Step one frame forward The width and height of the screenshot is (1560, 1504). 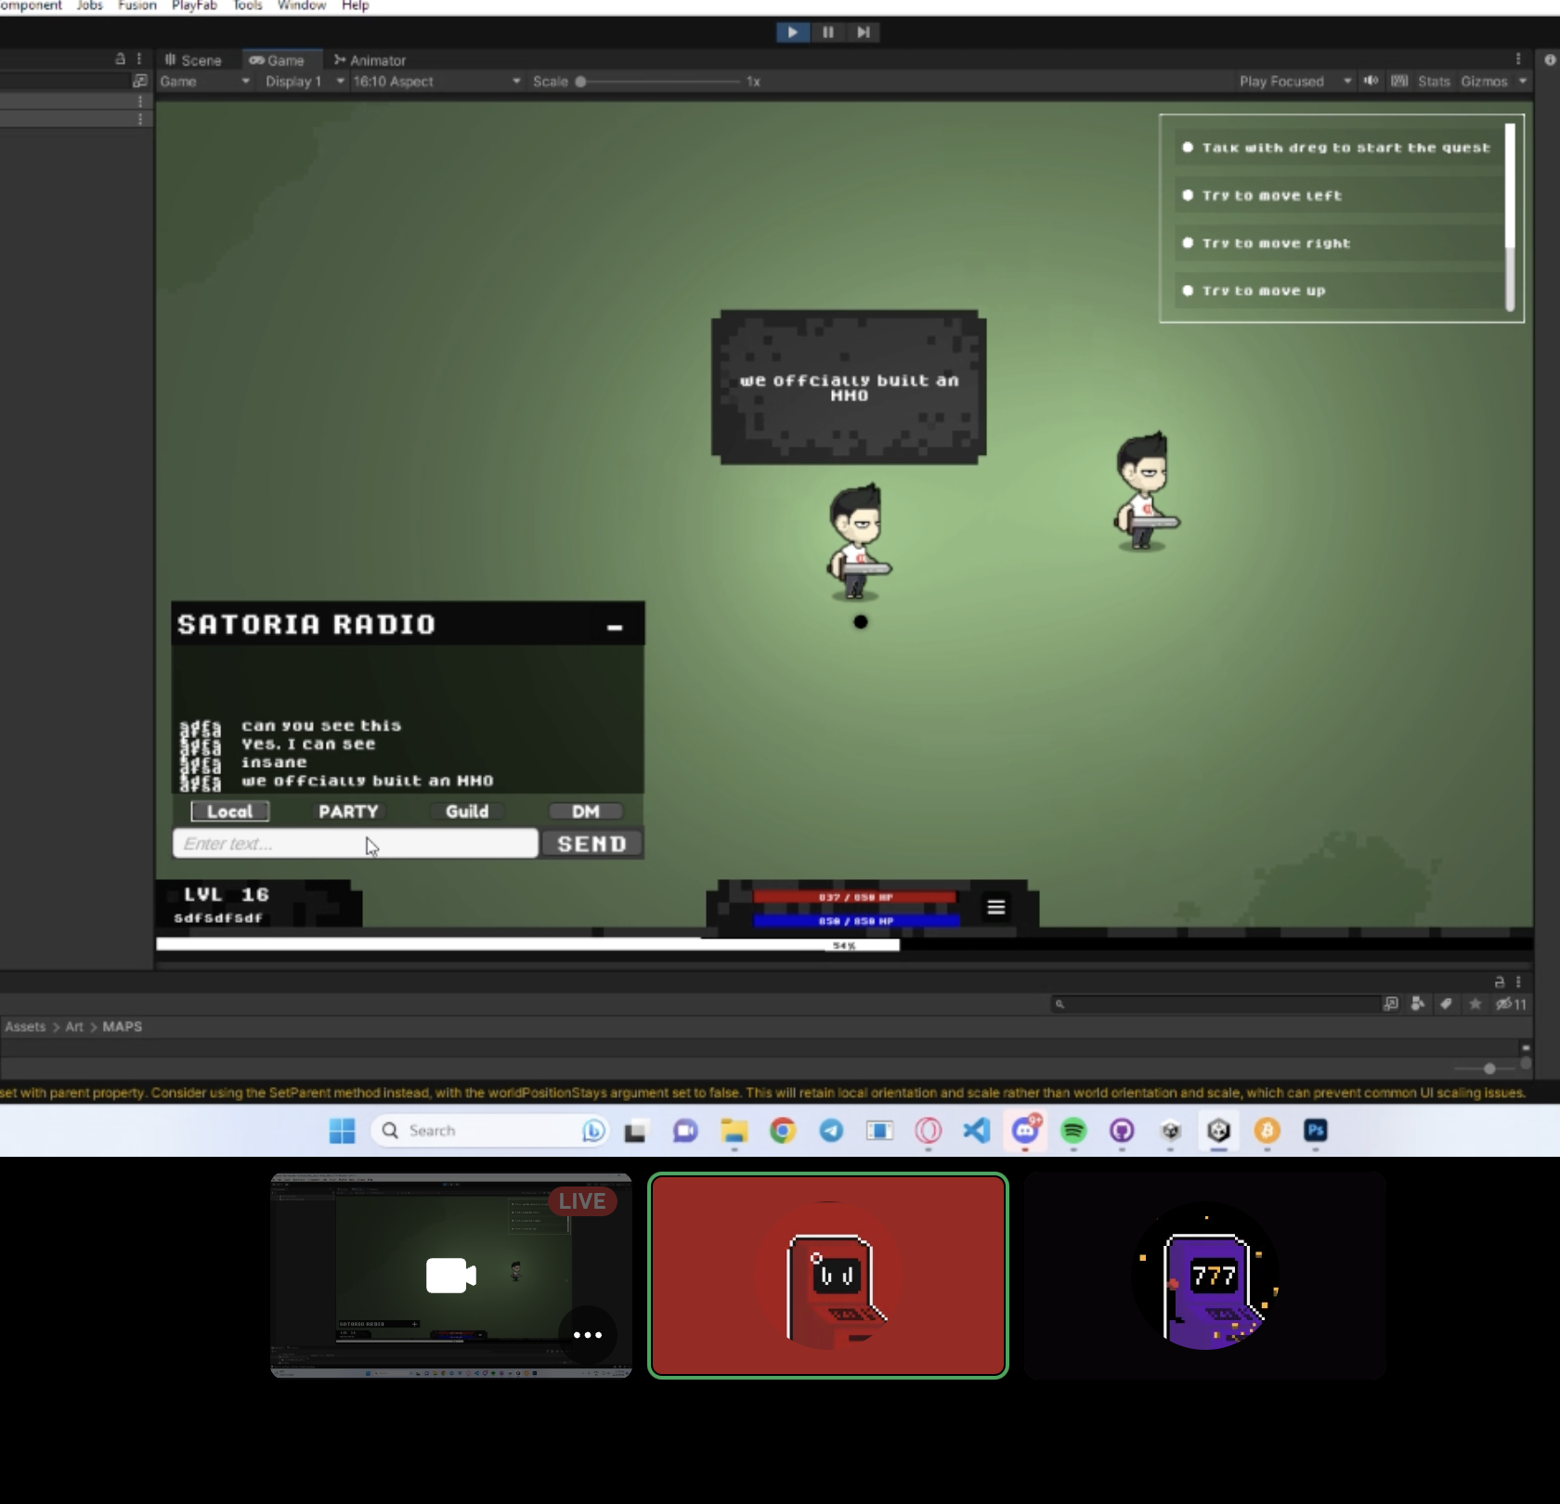[863, 32]
